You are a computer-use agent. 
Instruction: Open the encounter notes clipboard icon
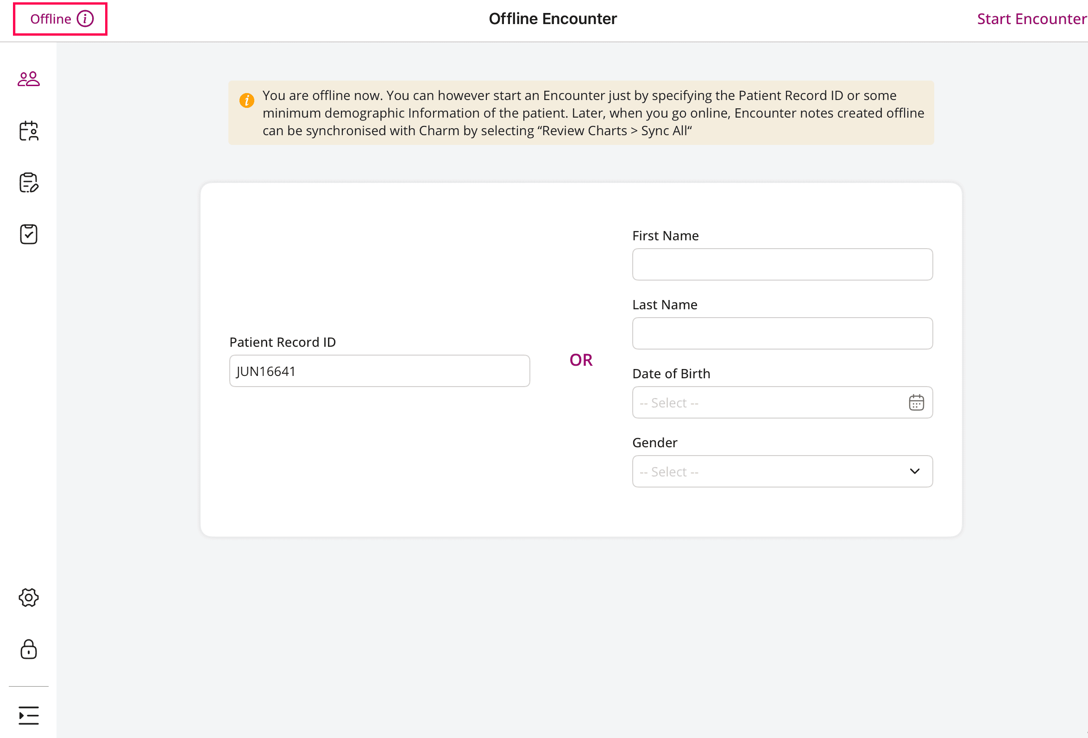(29, 182)
